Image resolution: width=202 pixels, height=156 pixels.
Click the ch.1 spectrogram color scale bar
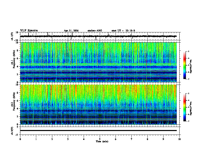pos(184,65)
